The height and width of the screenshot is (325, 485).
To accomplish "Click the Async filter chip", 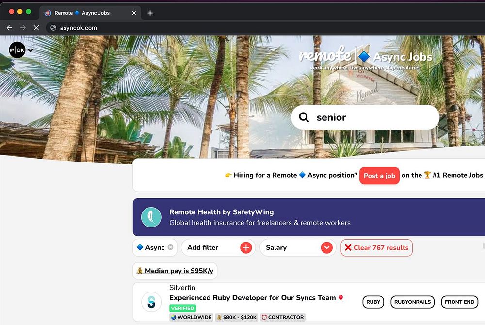I will click(155, 247).
